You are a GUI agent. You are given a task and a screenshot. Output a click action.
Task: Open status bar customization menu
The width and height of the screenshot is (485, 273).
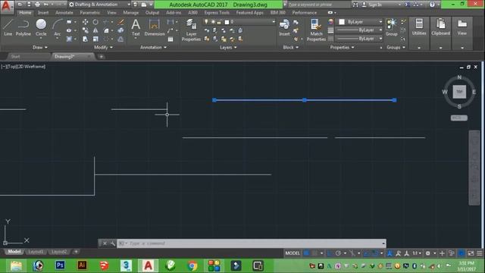point(480,253)
